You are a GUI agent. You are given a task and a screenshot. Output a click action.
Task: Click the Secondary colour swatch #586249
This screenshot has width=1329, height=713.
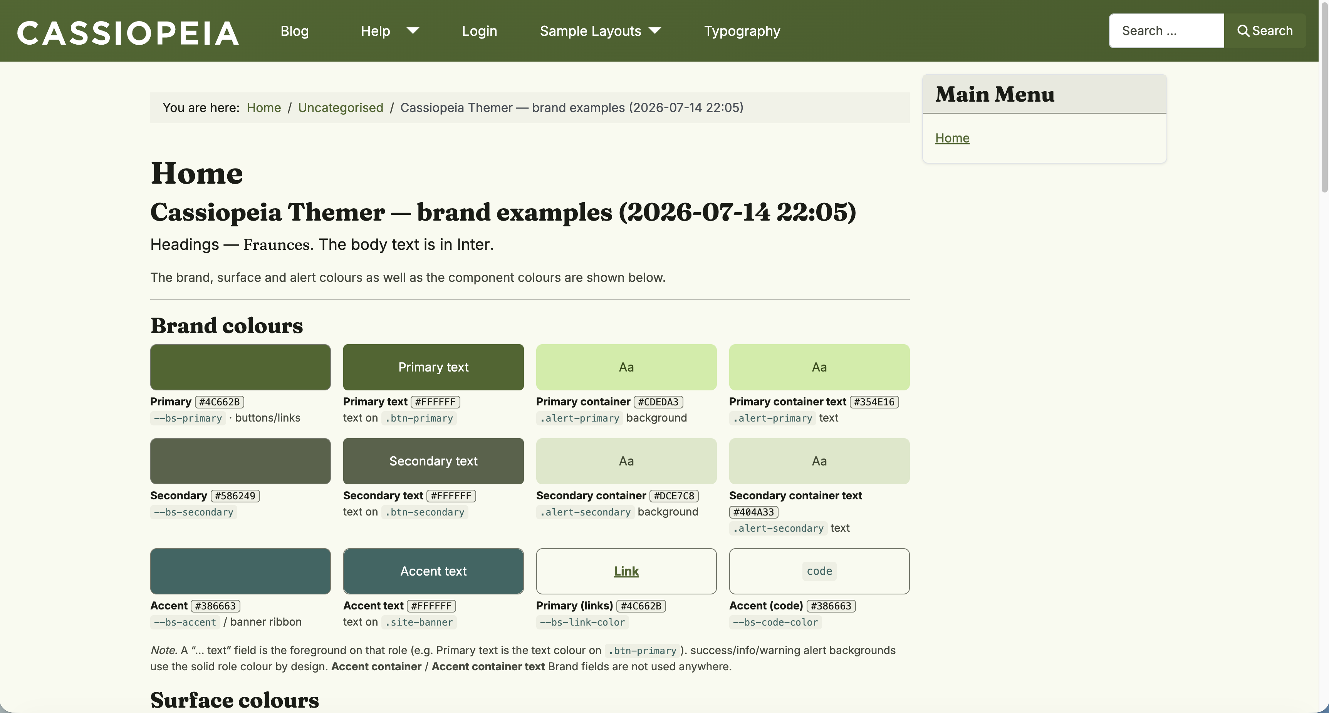[x=240, y=461]
